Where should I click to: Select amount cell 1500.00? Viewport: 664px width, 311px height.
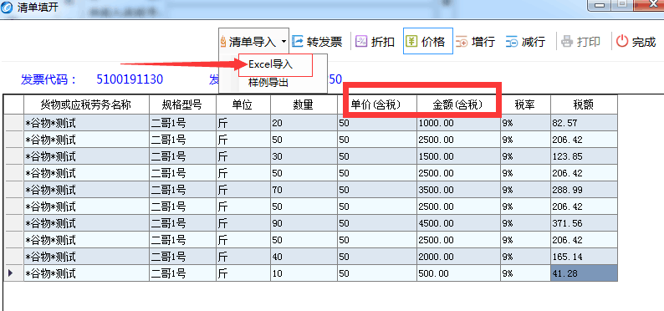458,156
